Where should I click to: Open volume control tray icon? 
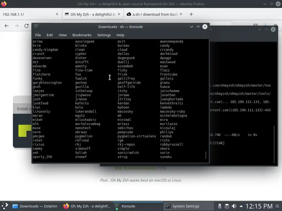click(234, 206)
